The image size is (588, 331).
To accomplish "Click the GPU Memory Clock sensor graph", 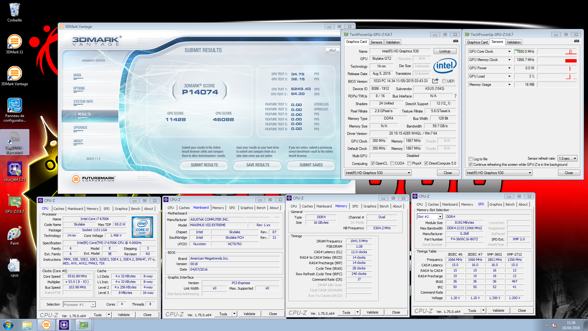I will (x=557, y=60).
